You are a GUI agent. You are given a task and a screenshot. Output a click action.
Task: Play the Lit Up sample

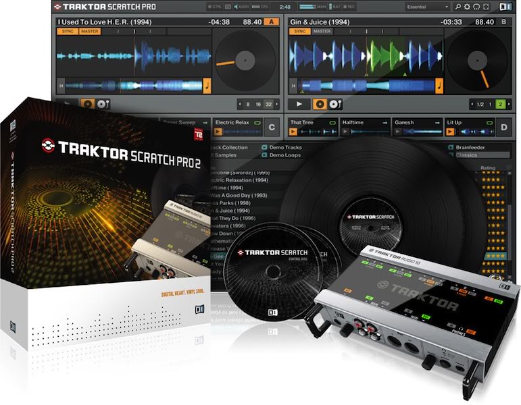[x=450, y=132]
